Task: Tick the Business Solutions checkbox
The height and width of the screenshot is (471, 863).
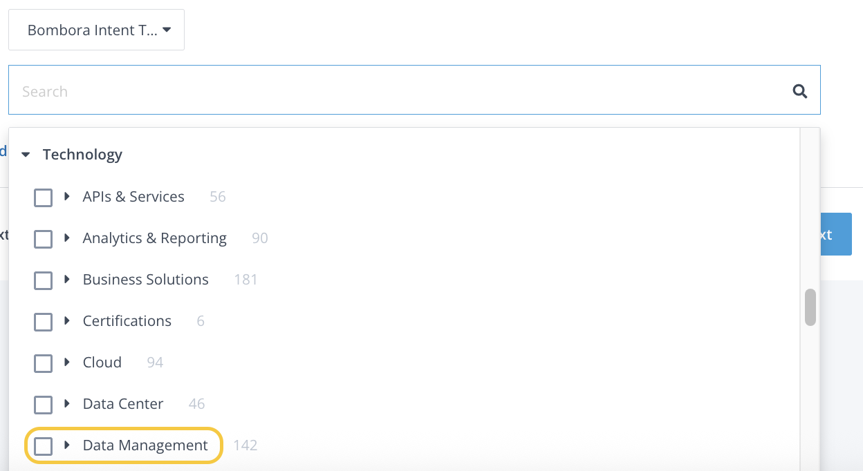Action: [x=43, y=281]
